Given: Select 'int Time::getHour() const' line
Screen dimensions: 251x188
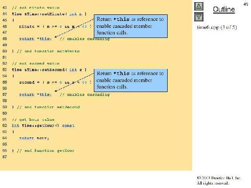Looking at the screenshot, I should click(x=43, y=126).
